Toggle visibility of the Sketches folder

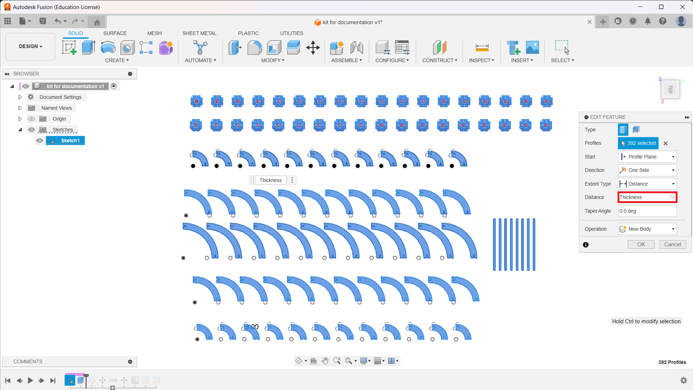point(32,130)
